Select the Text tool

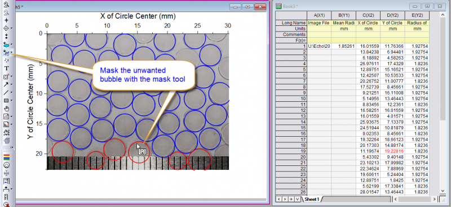point(6,68)
